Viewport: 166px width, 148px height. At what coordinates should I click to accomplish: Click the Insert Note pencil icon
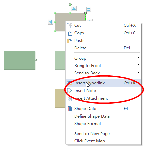pyautogui.click(x=69, y=91)
